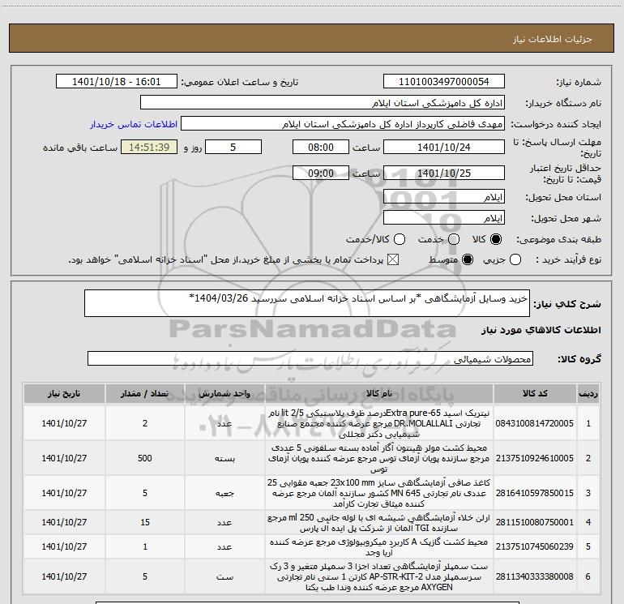Select the جزیی purchase type radio
624x604 pixels.
pyautogui.click(x=515, y=259)
